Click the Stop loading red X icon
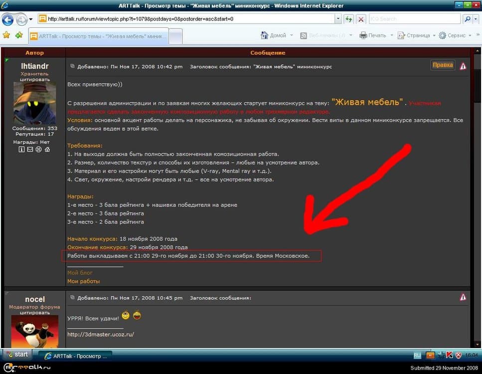 tap(361, 19)
